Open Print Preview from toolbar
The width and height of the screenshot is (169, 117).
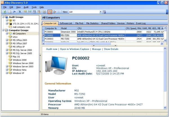click(10, 12)
